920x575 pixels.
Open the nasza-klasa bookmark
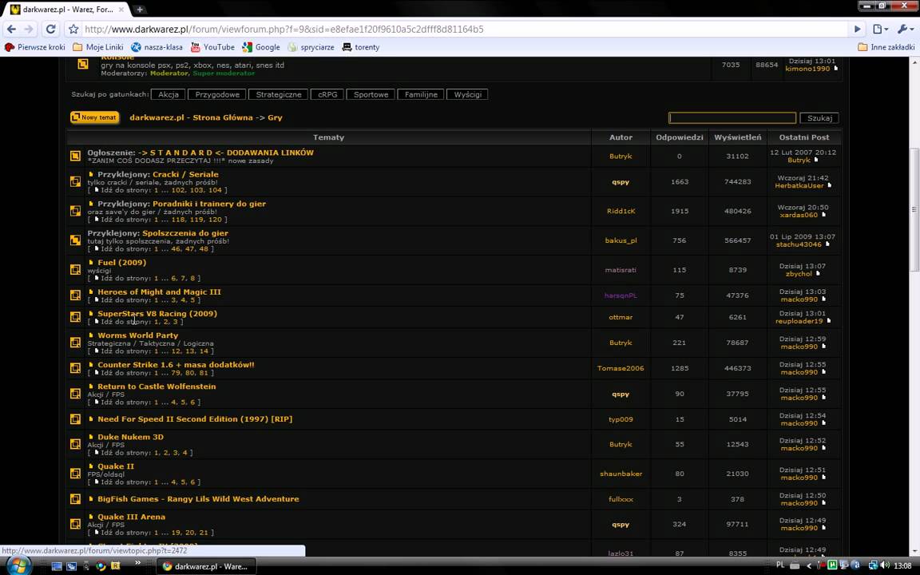pyautogui.click(x=157, y=47)
